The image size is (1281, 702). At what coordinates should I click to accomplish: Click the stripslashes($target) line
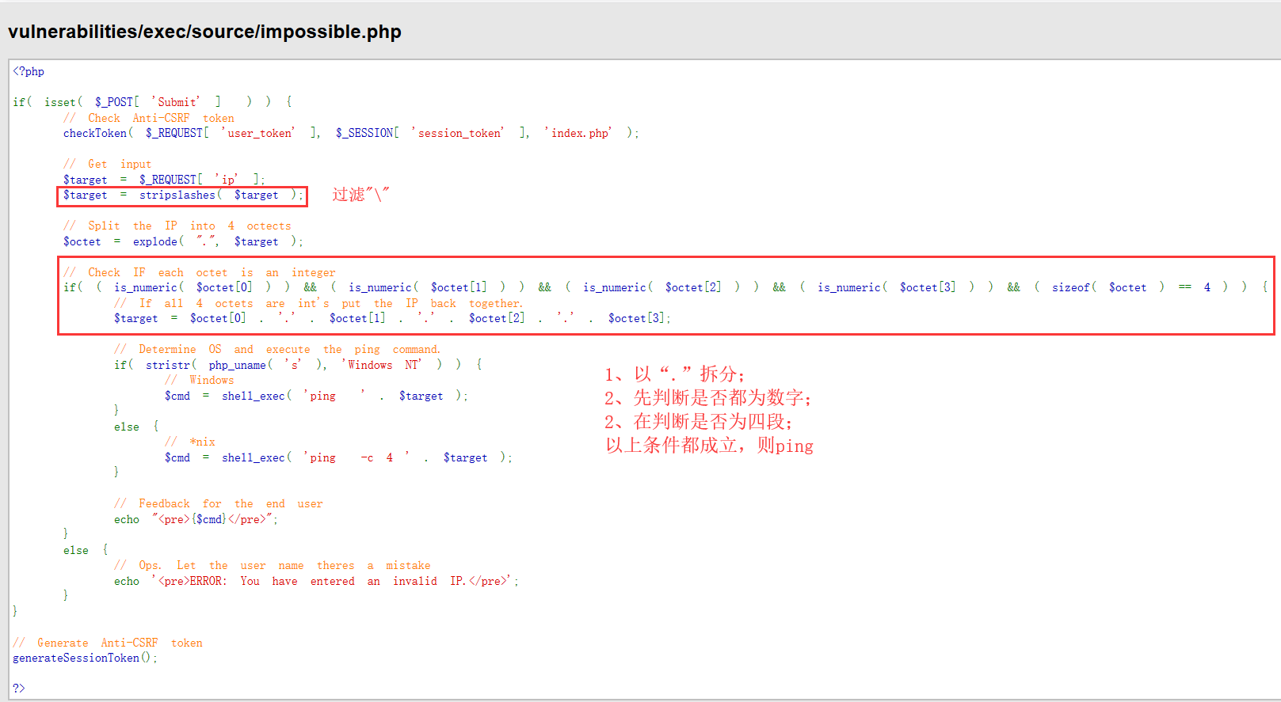click(x=183, y=195)
